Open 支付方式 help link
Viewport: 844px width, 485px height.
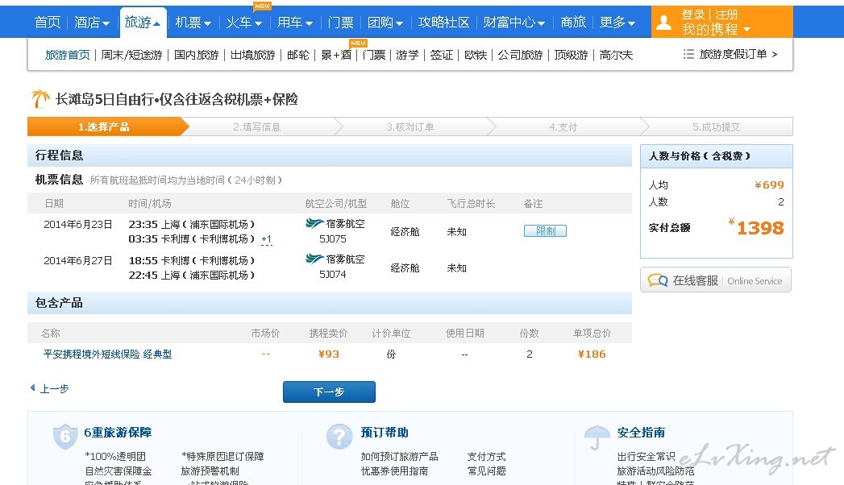[x=487, y=457]
